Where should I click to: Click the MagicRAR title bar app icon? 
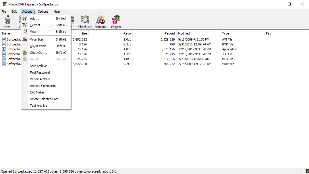4,4
